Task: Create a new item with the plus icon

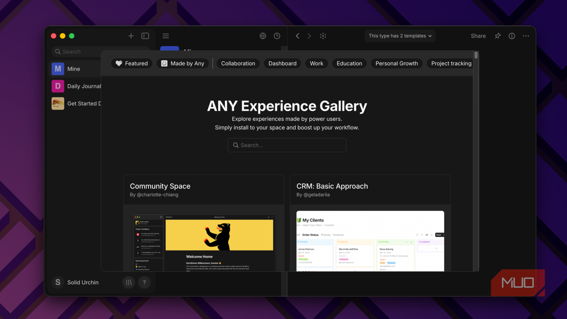Action: pyautogui.click(x=131, y=36)
